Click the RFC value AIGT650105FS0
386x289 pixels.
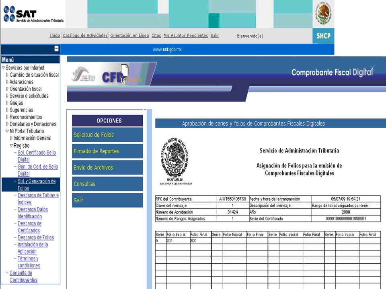click(x=232, y=199)
